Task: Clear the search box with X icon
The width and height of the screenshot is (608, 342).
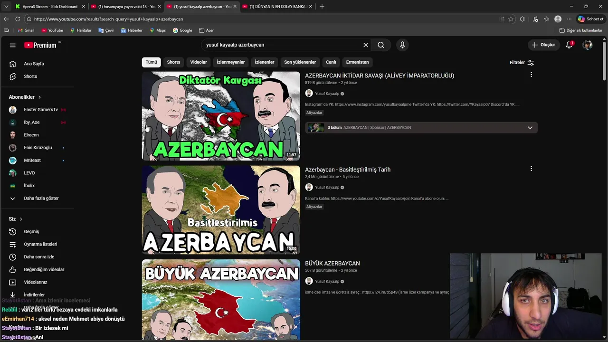Action: point(366,45)
